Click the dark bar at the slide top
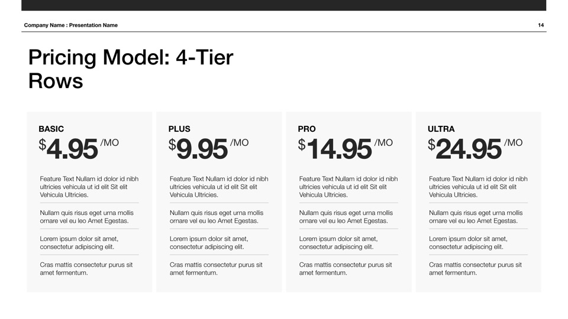568x319 pixels. tap(284, 5)
